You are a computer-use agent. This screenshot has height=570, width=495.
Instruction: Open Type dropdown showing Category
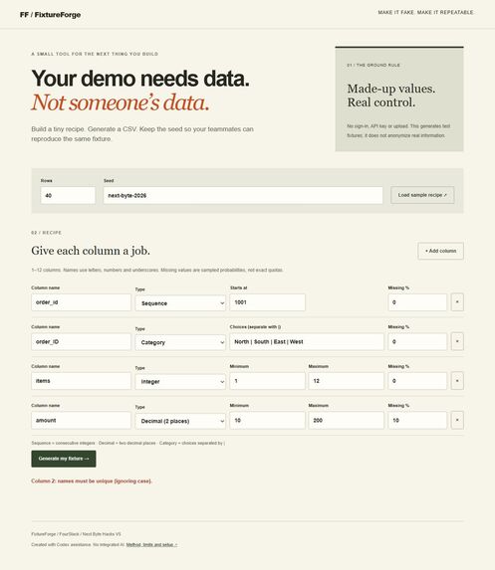tap(180, 342)
